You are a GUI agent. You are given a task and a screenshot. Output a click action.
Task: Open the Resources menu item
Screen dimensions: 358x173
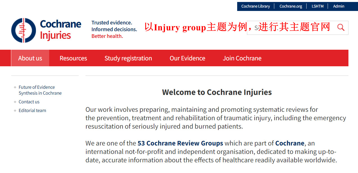point(73,58)
